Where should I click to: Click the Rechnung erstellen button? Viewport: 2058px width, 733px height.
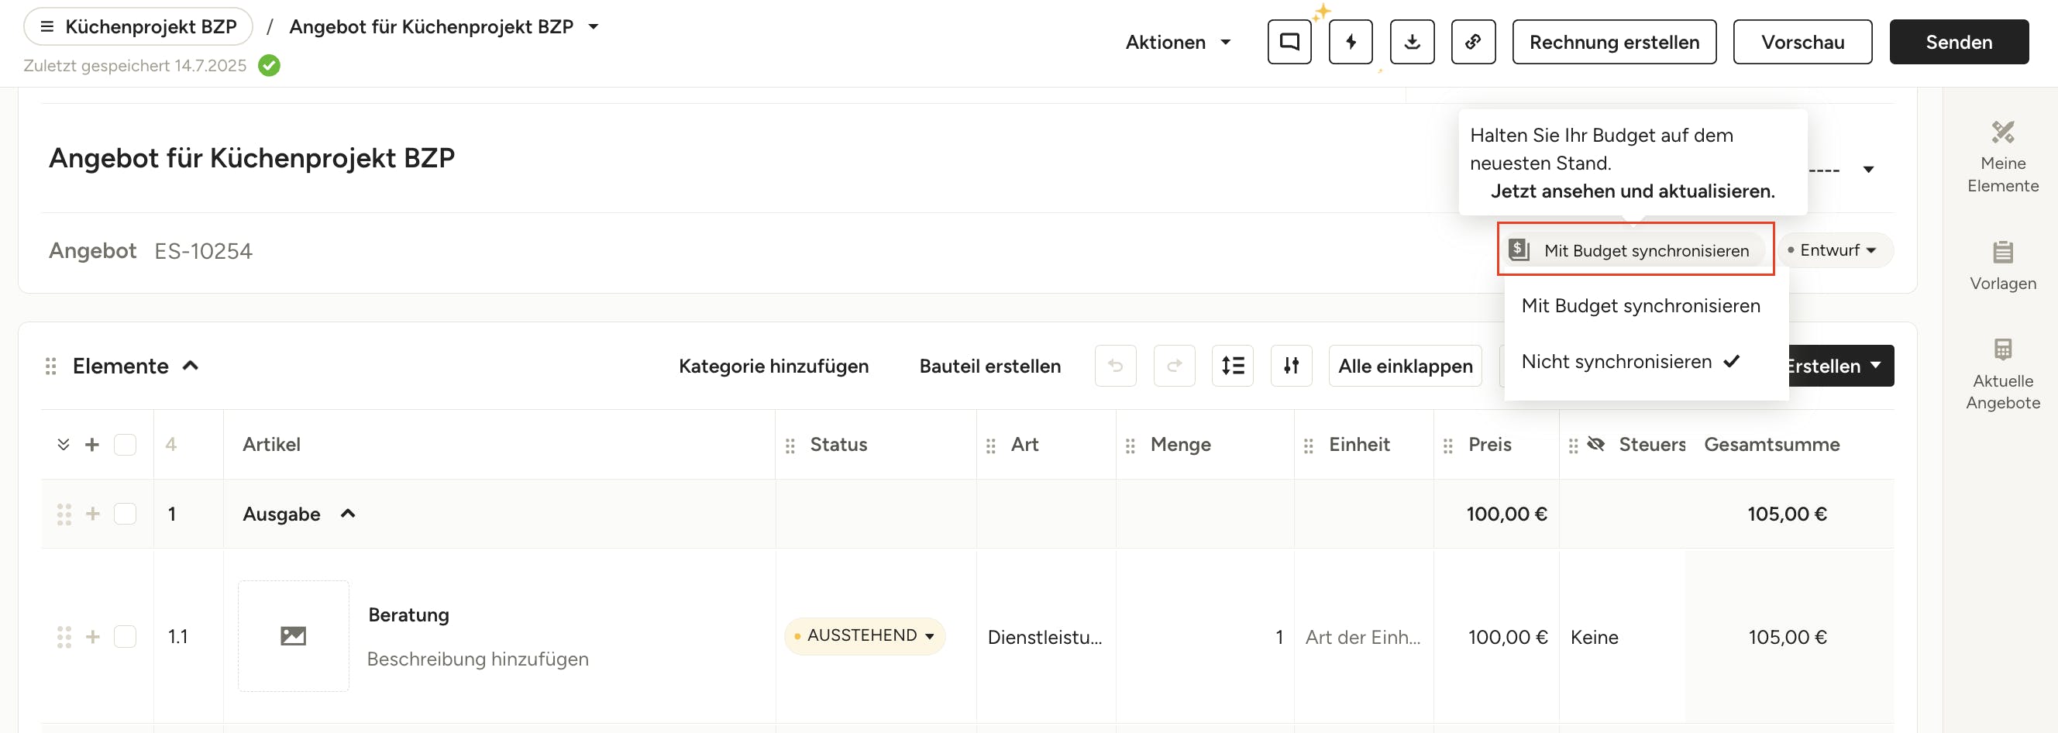1614,43
